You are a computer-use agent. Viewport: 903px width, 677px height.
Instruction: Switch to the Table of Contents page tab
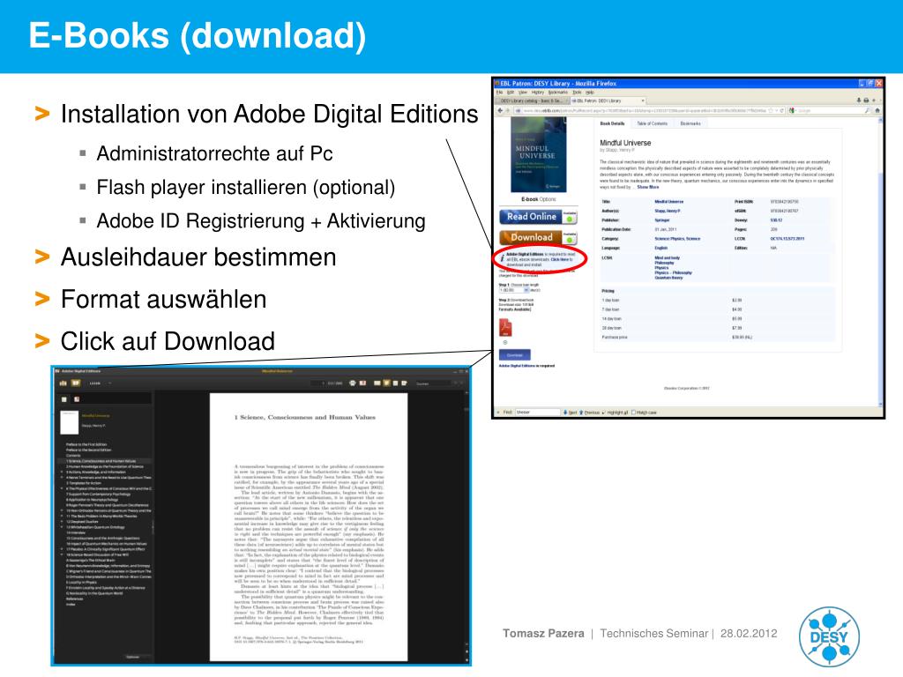pos(652,123)
